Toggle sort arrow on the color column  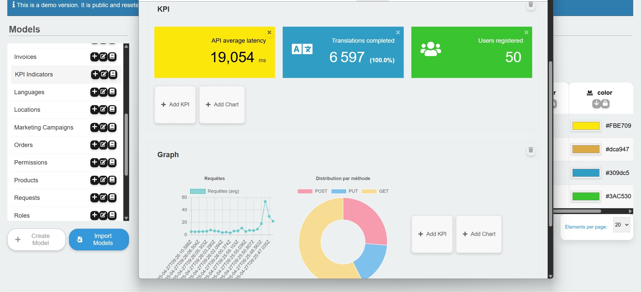click(x=597, y=104)
